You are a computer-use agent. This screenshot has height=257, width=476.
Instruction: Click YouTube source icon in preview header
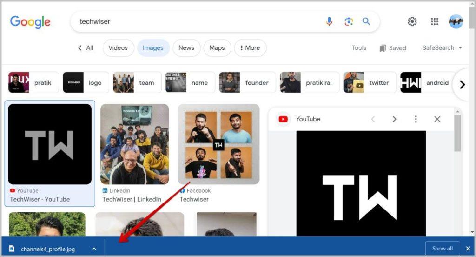point(283,119)
